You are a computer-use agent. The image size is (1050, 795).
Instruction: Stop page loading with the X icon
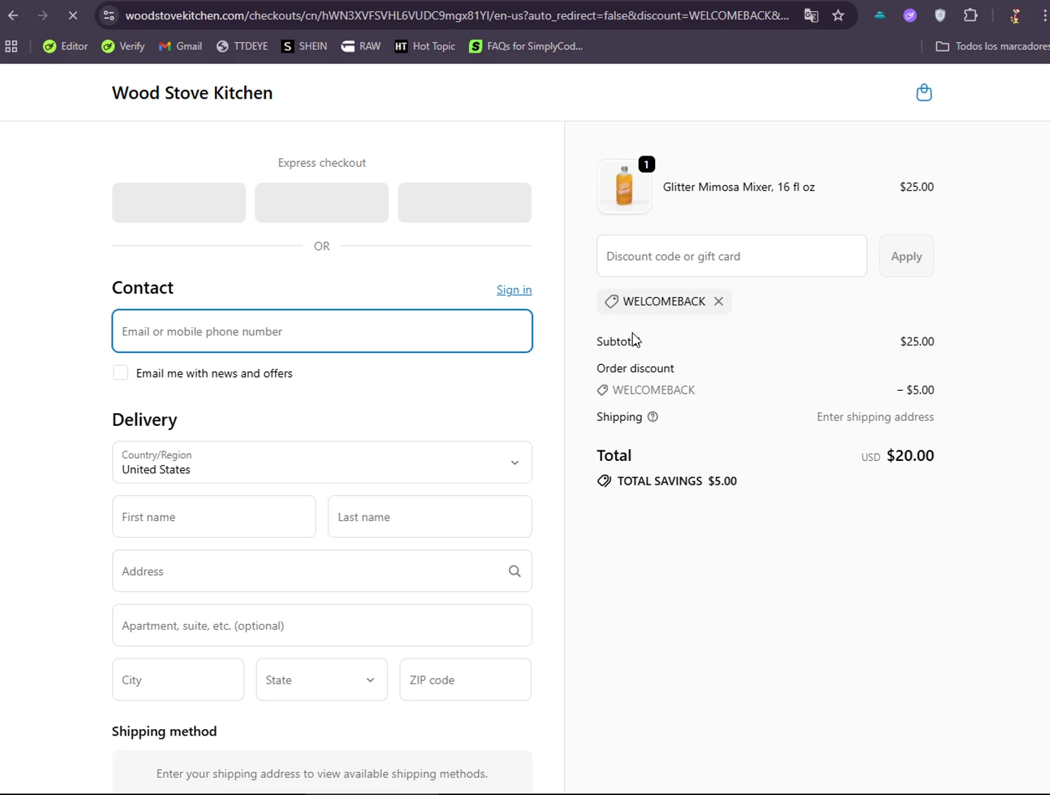click(73, 15)
